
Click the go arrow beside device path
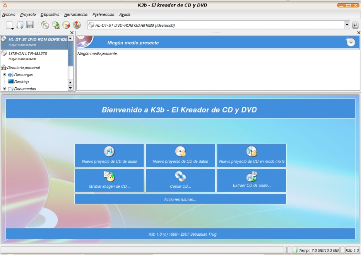click(355, 25)
